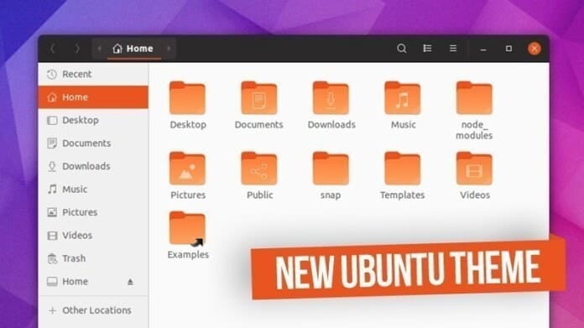Viewport: 584px width, 328px height.
Task: Open the snap folder
Action: click(331, 169)
